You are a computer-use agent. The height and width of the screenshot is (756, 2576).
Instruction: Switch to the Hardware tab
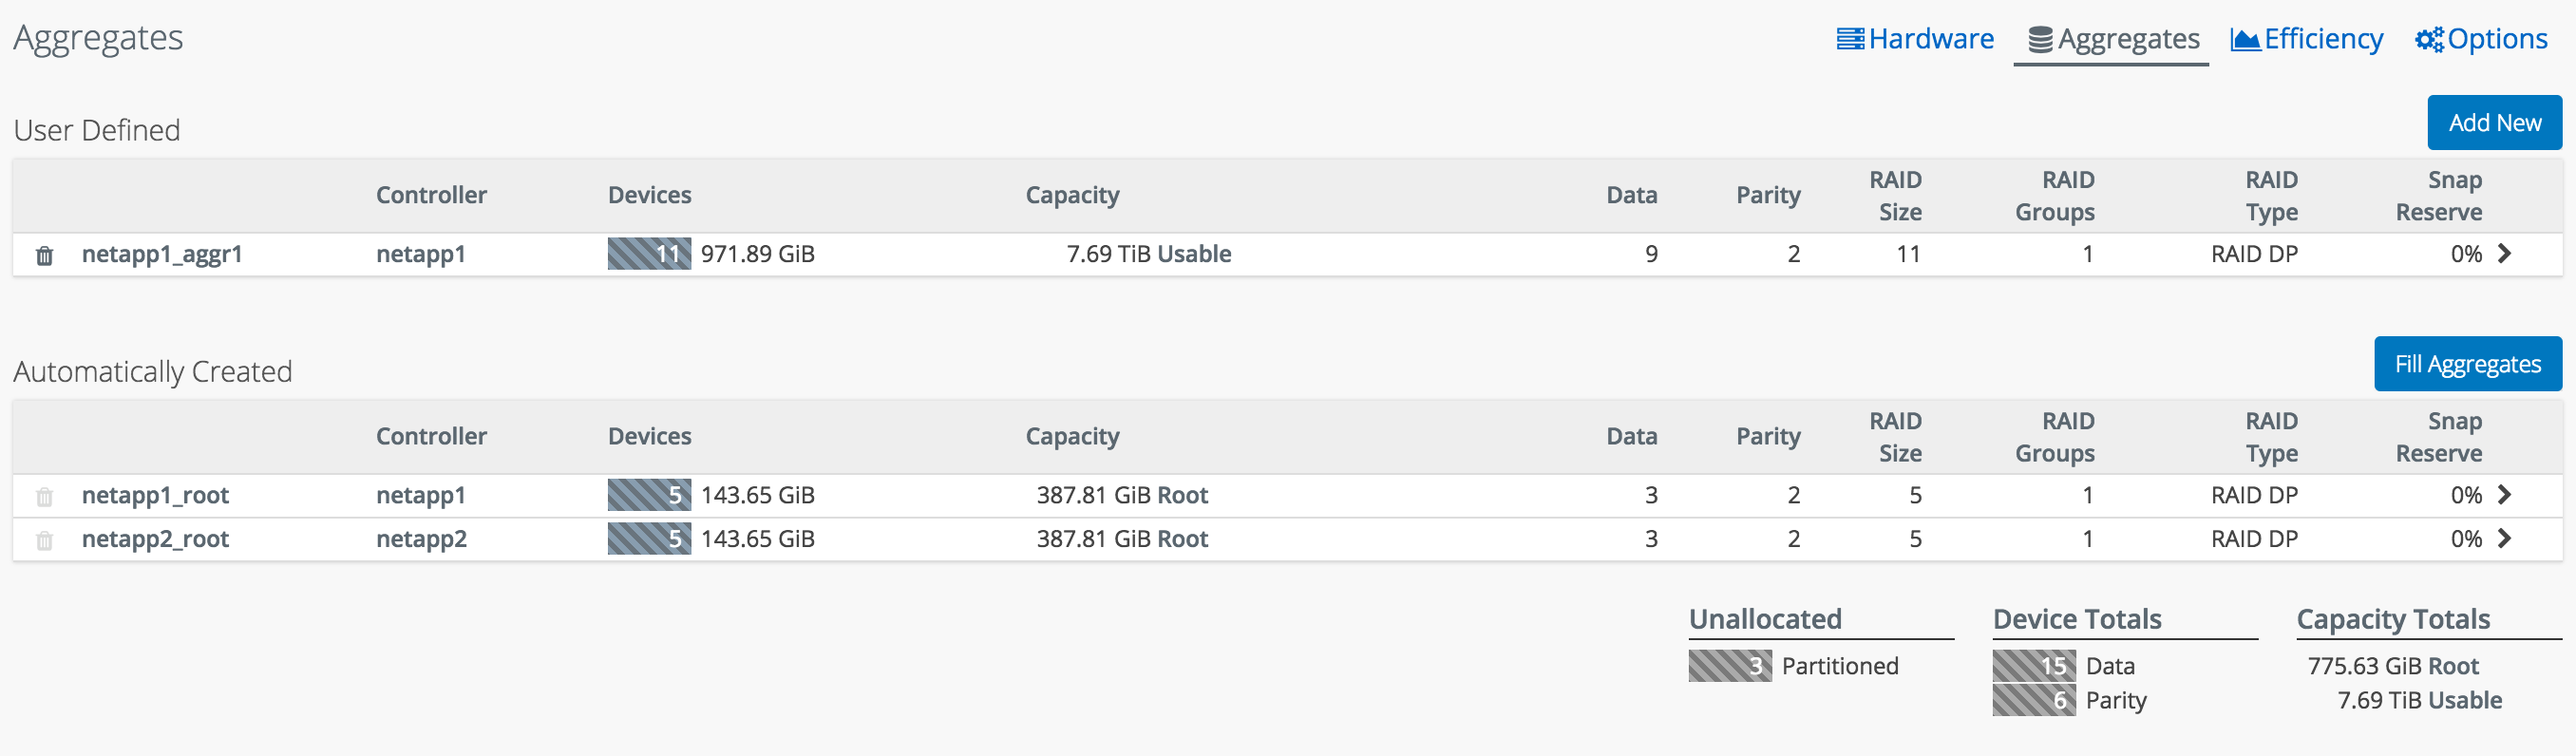(x=1930, y=39)
